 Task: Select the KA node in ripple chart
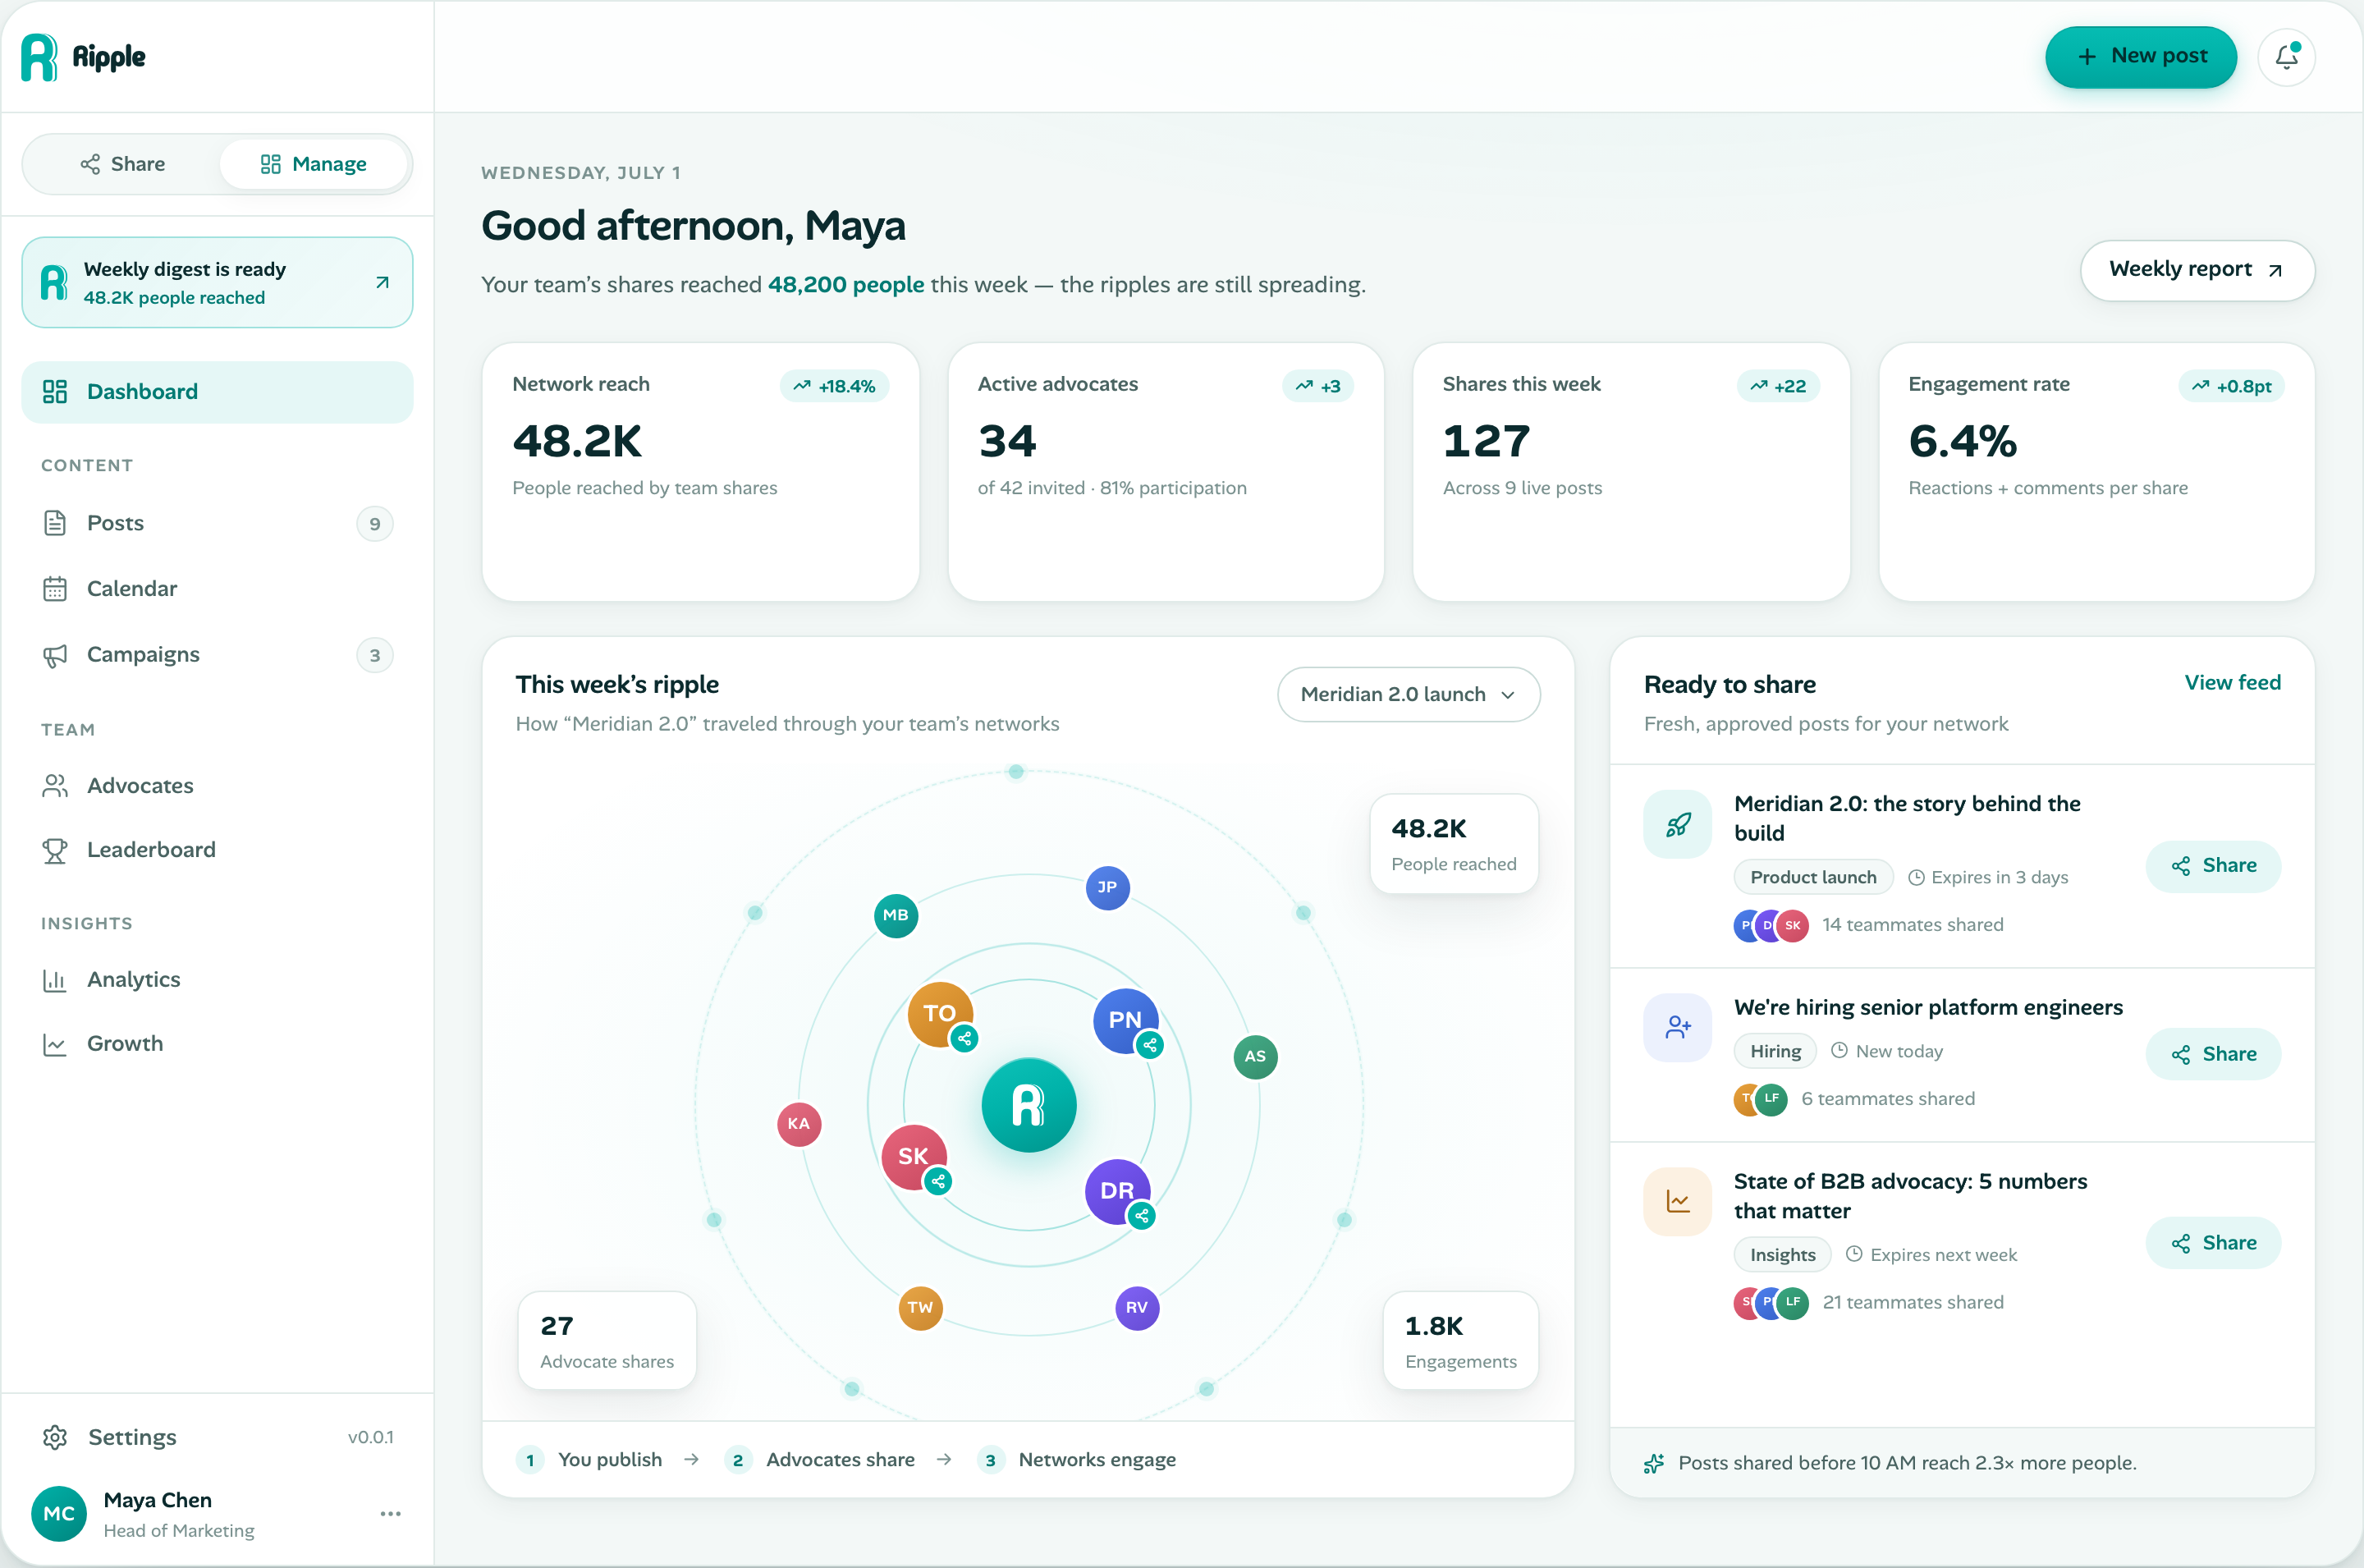click(x=799, y=1125)
